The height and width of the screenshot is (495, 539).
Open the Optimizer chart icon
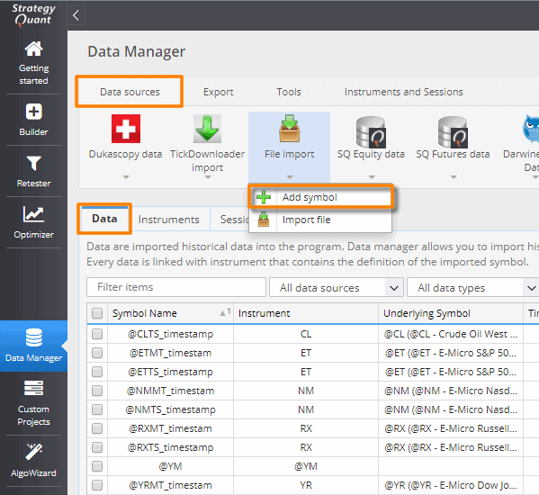coord(33,214)
